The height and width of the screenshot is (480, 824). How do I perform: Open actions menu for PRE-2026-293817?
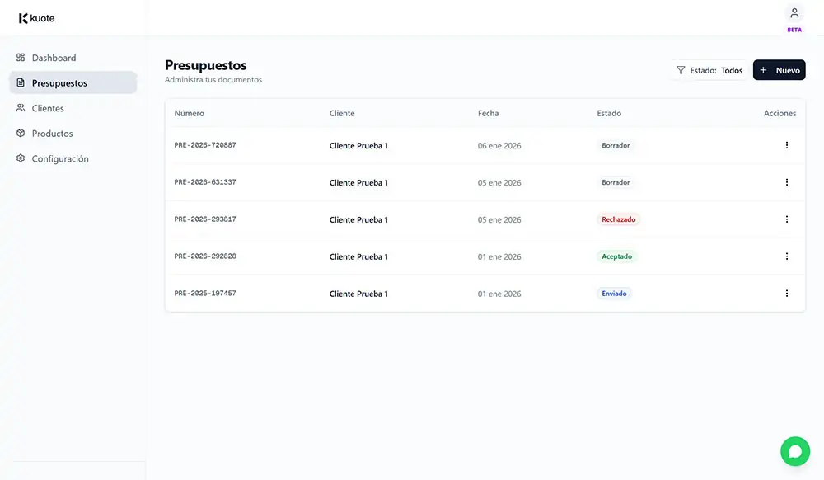(786, 219)
